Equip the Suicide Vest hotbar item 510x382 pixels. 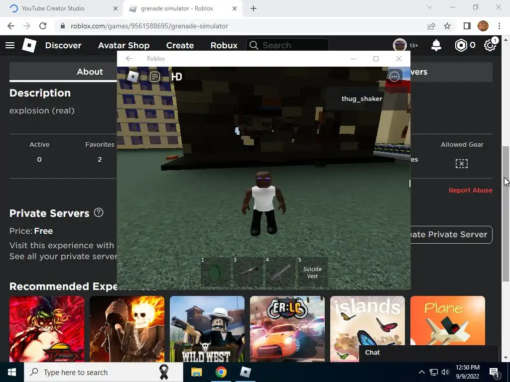click(x=313, y=272)
